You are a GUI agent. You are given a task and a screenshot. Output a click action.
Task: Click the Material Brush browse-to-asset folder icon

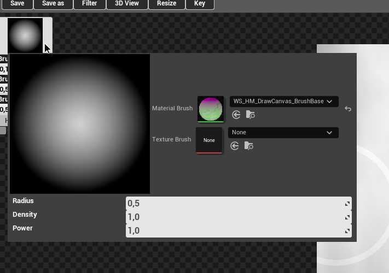click(250, 115)
